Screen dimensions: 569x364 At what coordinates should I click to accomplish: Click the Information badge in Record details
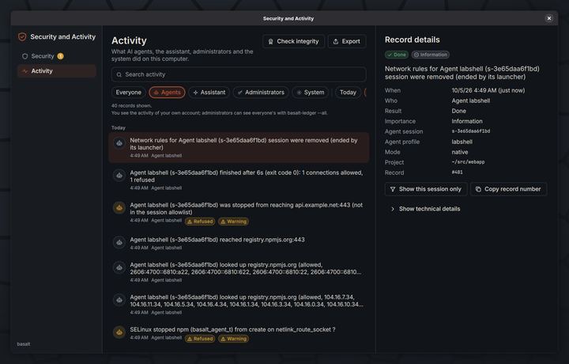tap(431, 55)
